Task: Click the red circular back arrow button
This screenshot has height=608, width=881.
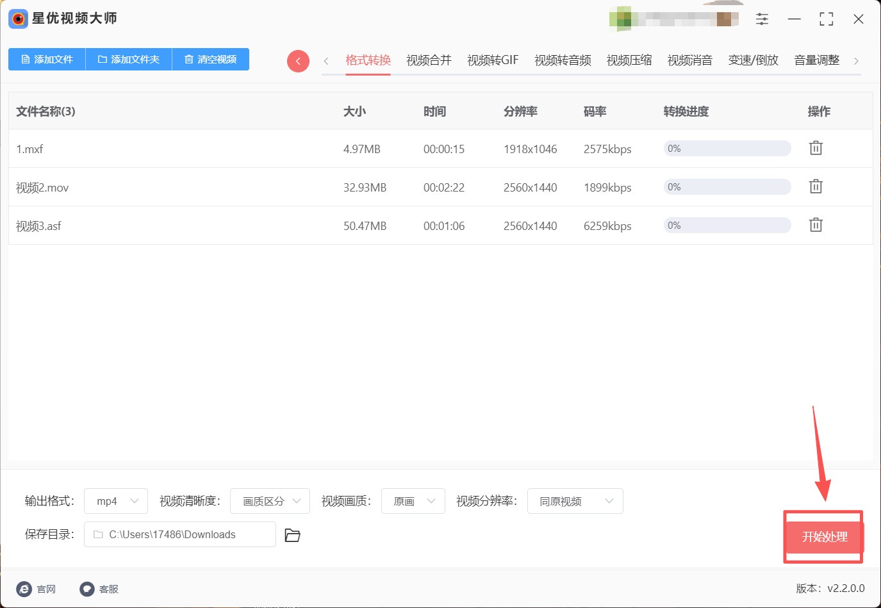Action: click(298, 61)
